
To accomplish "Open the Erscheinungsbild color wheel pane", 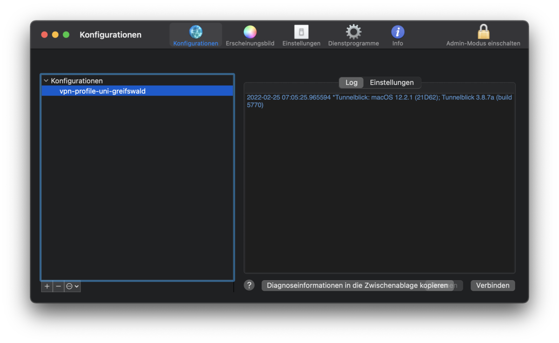I will coord(250,32).
